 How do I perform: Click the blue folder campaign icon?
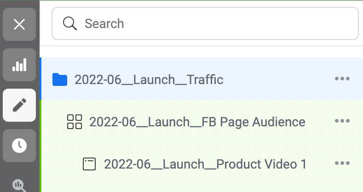point(60,79)
